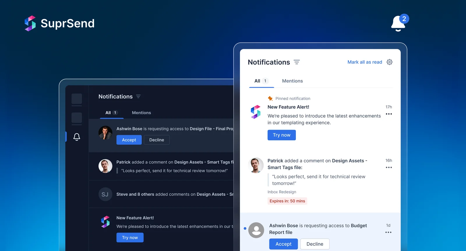Open settings gear in light Notifications panel
The height and width of the screenshot is (251, 466).
pos(389,62)
